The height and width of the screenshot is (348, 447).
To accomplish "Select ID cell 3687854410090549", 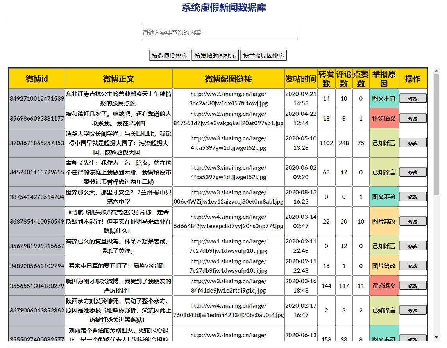I will coord(37,221).
